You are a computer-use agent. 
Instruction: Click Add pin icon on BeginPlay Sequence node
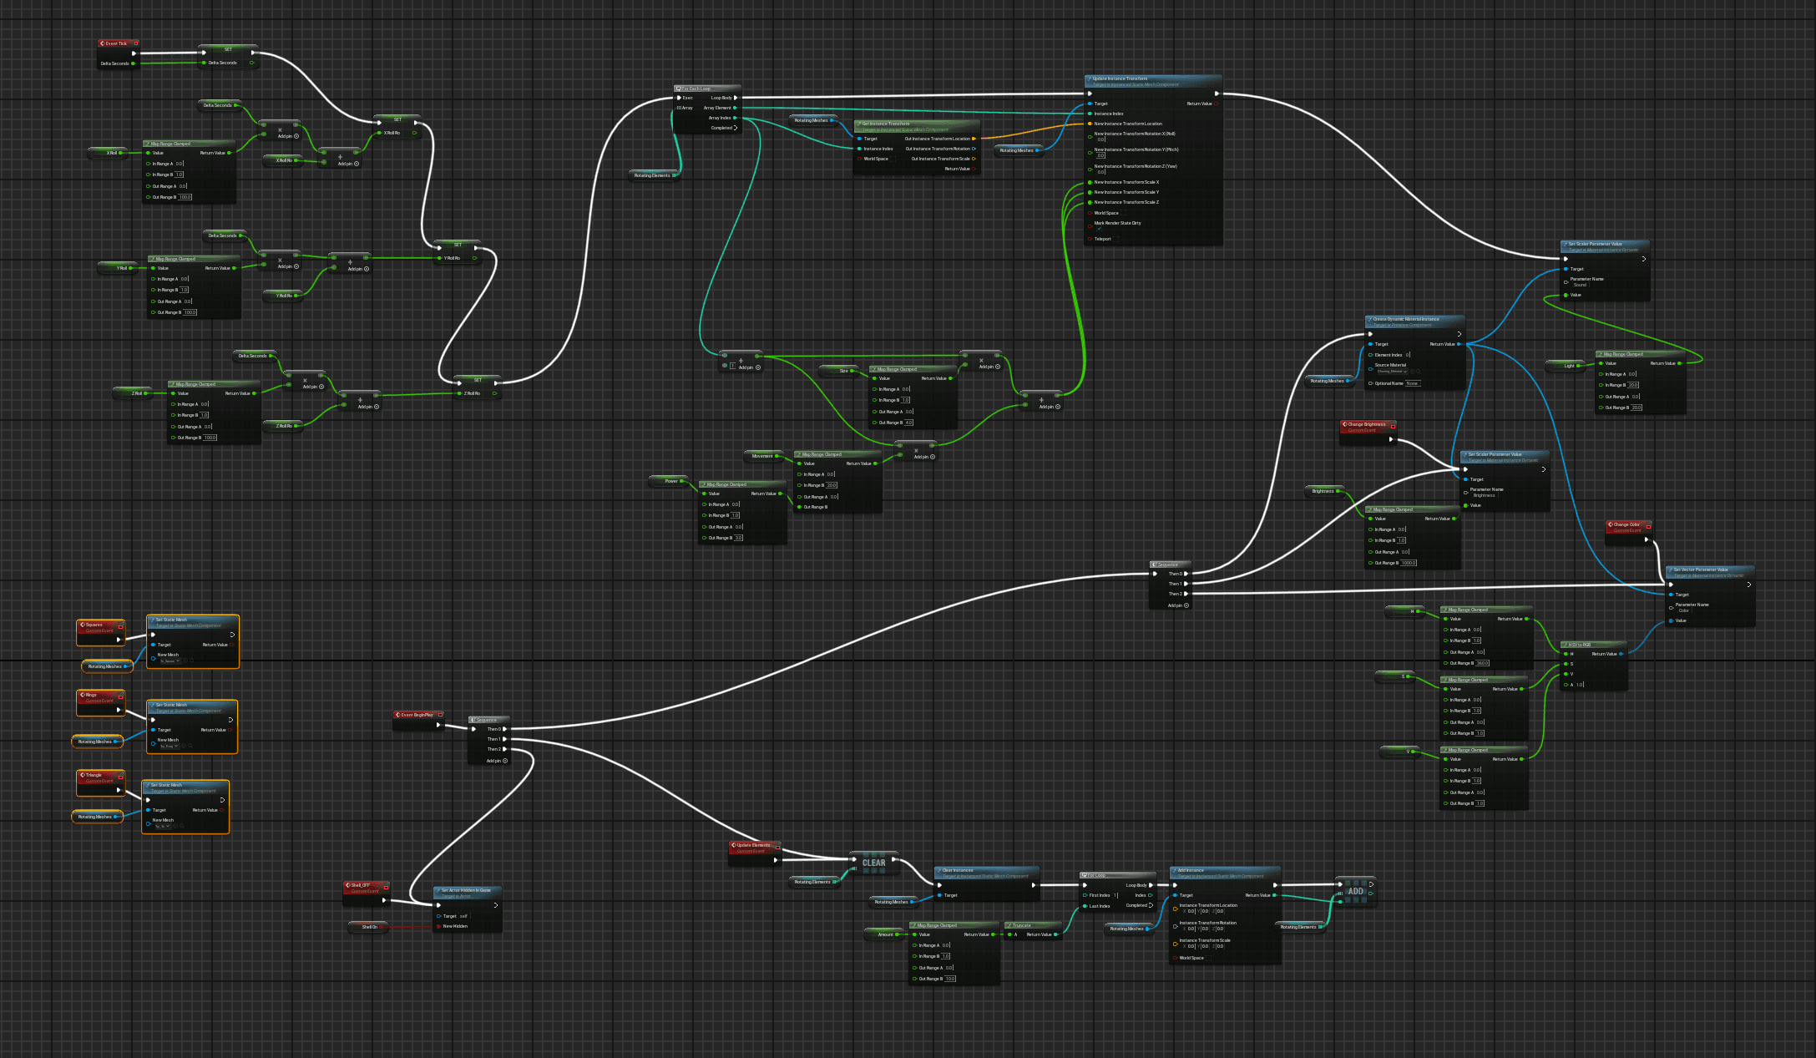(x=504, y=761)
